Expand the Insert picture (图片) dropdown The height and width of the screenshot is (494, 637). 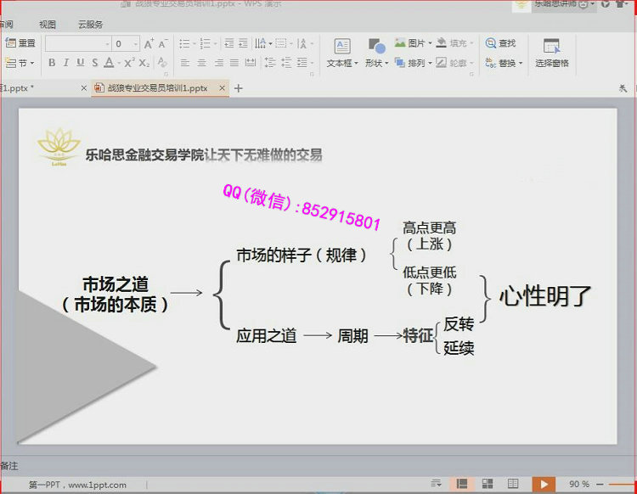430,43
